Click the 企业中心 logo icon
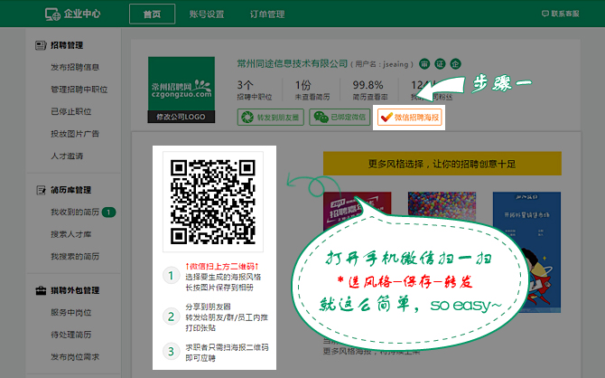Image resolution: width=605 pixels, height=378 pixels. (53, 14)
